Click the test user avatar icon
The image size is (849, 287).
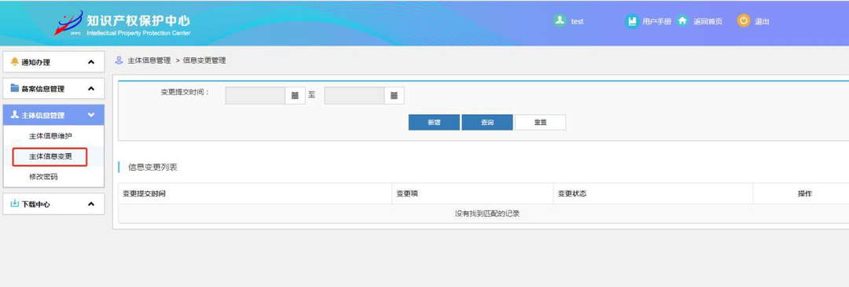pyautogui.click(x=560, y=20)
